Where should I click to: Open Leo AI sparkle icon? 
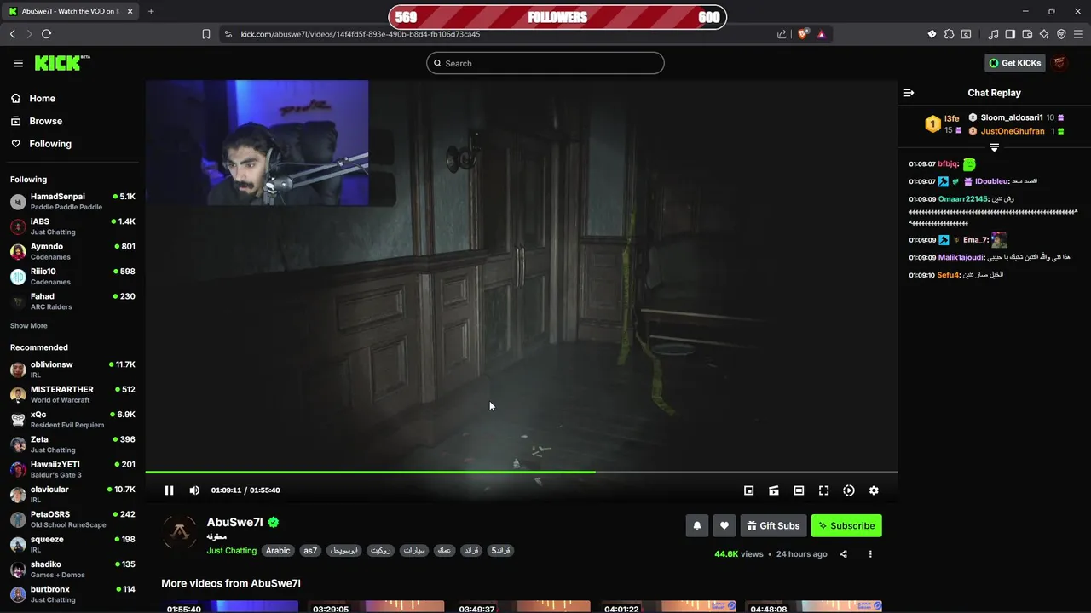1044,34
